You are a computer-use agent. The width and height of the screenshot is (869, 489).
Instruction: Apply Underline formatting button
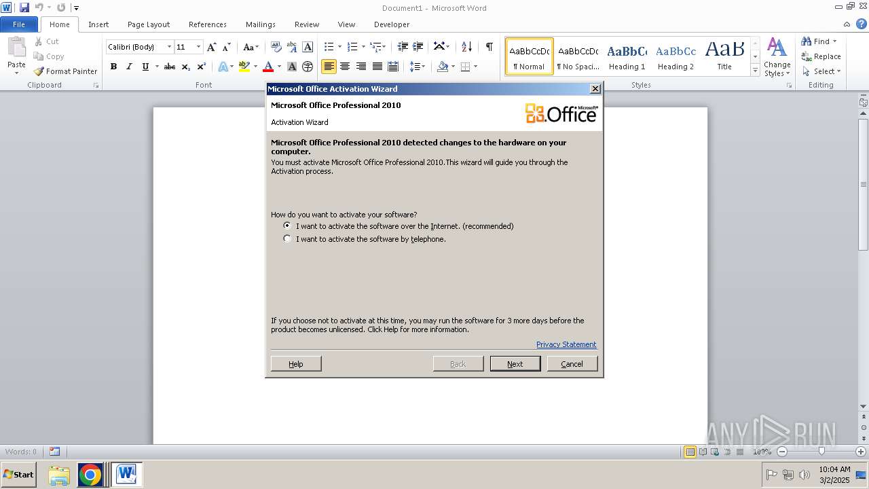(145, 67)
